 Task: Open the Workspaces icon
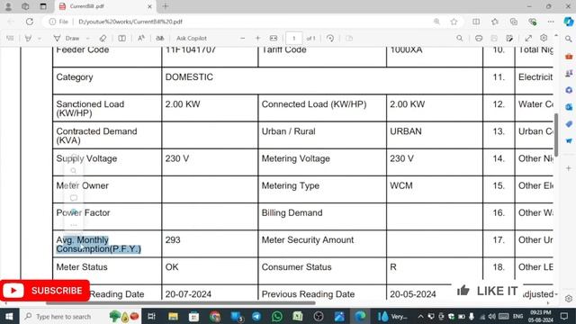pos(25,6)
